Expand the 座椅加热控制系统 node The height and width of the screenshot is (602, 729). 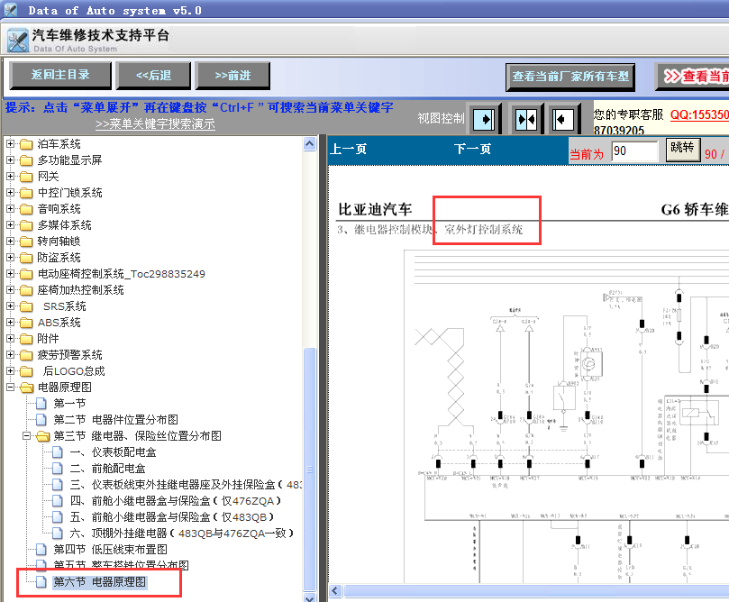click(10, 290)
